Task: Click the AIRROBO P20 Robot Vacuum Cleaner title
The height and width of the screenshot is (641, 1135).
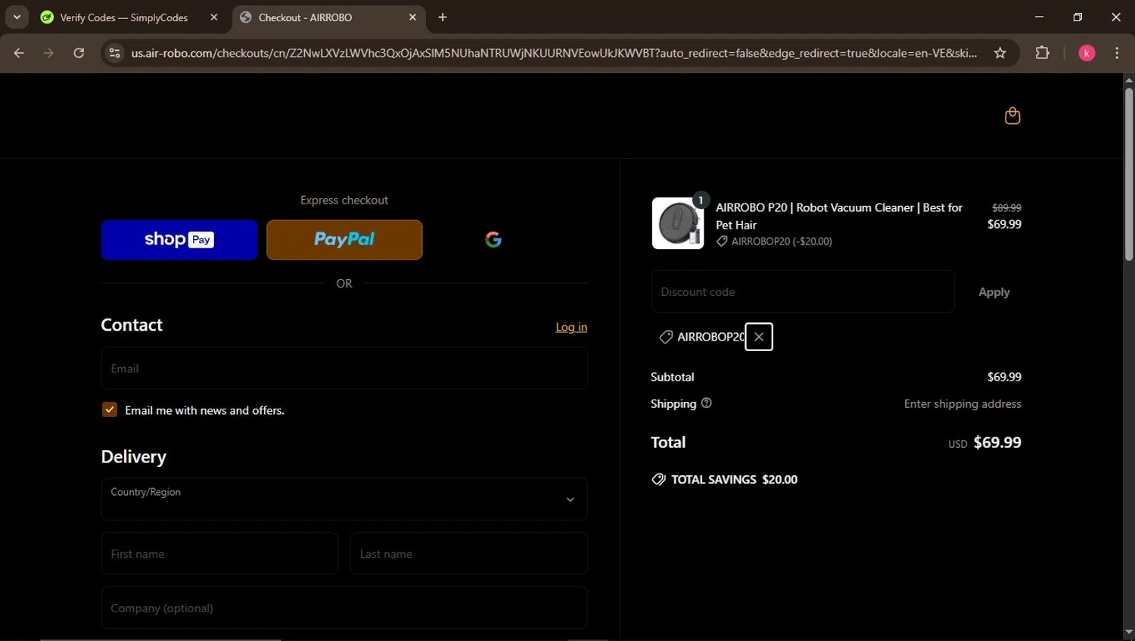Action: tap(839, 216)
